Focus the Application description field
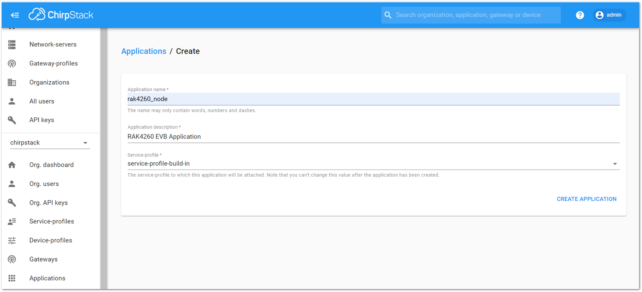Screen dimensions: 642x292 [373, 136]
